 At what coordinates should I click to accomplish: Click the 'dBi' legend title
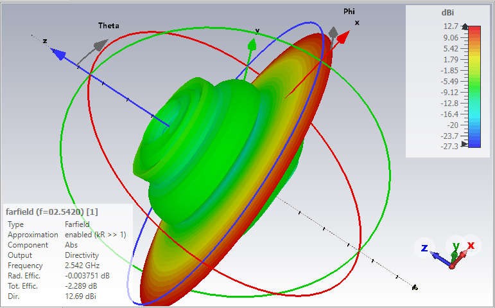(x=447, y=13)
